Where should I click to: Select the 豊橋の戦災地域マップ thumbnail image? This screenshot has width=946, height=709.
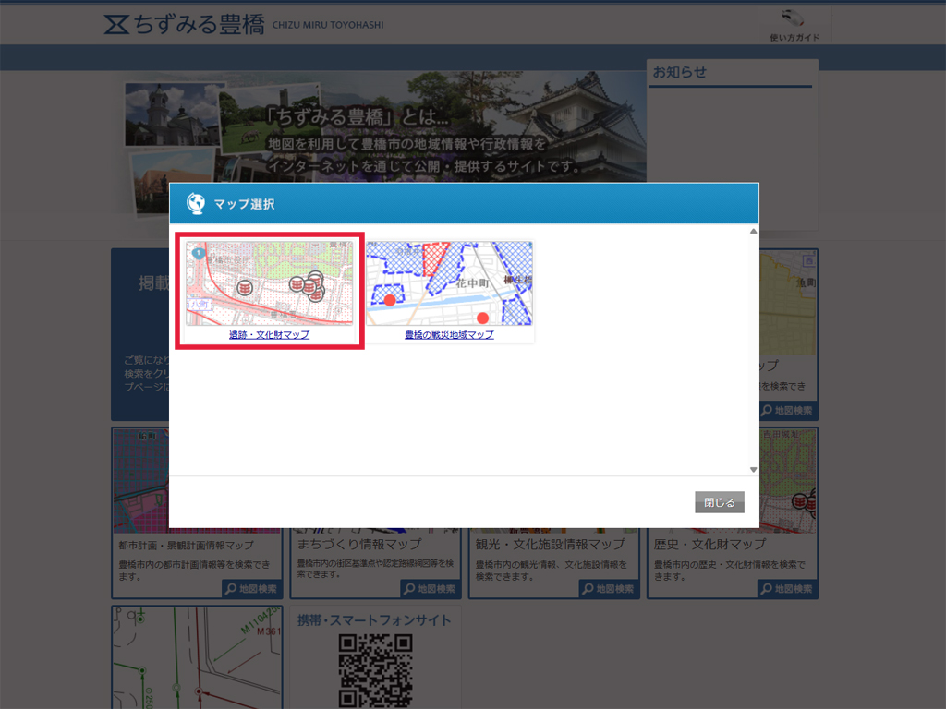[x=449, y=283]
